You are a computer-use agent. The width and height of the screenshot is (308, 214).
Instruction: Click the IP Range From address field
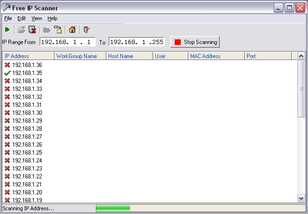[68, 42]
